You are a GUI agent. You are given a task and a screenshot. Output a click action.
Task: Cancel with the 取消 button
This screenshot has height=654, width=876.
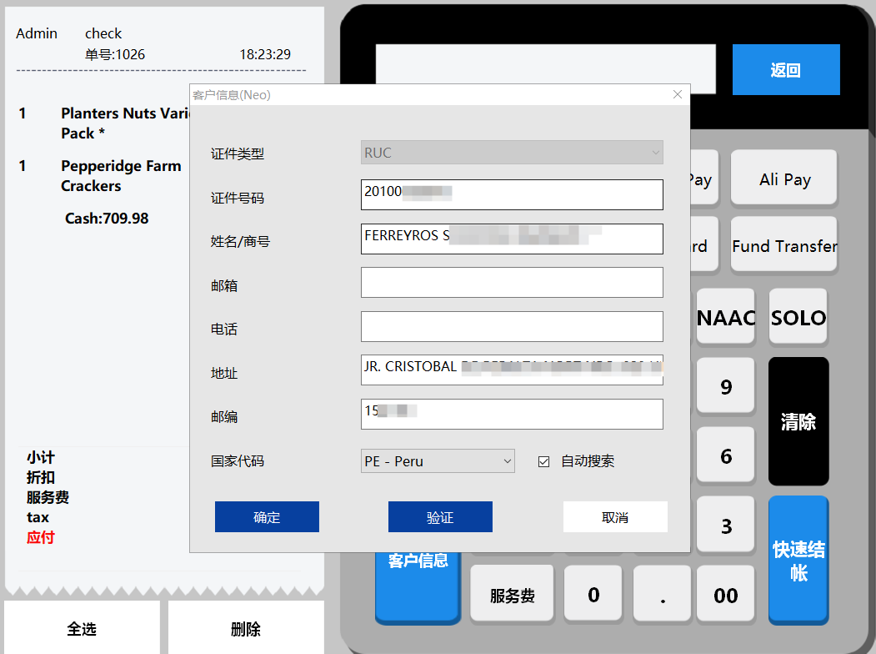[x=615, y=517]
